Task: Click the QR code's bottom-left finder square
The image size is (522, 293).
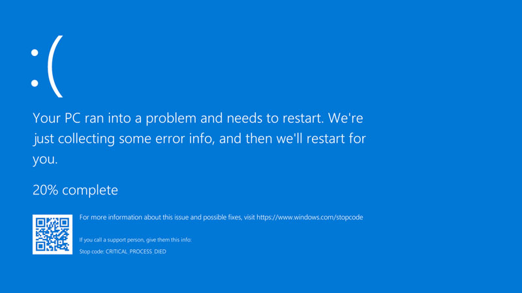Action: (40, 246)
